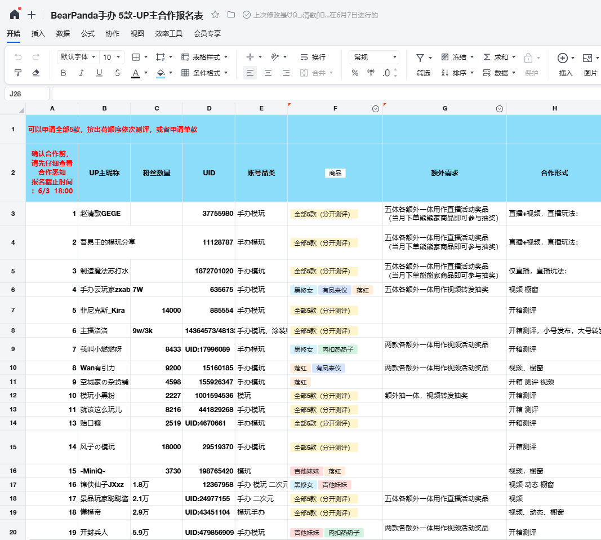This screenshot has height=540, width=601.
Task: Apply thousands separator format
Action: click(x=371, y=73)
